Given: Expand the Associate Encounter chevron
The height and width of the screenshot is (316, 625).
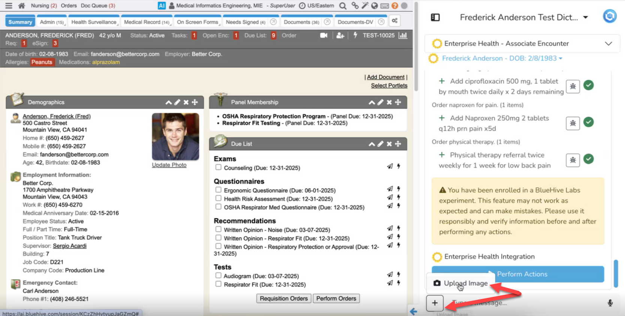Looking at the screenshot, I should coord(608,43).
